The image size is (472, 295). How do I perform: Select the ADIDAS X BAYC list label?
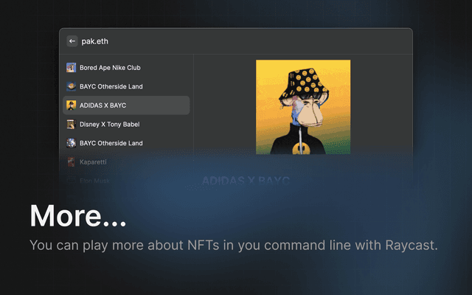coord(103,105)
